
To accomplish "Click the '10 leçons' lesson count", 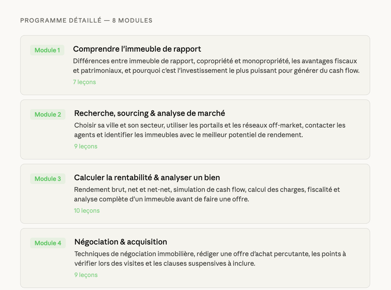I will pyautogui.click(x=87, y=211).
